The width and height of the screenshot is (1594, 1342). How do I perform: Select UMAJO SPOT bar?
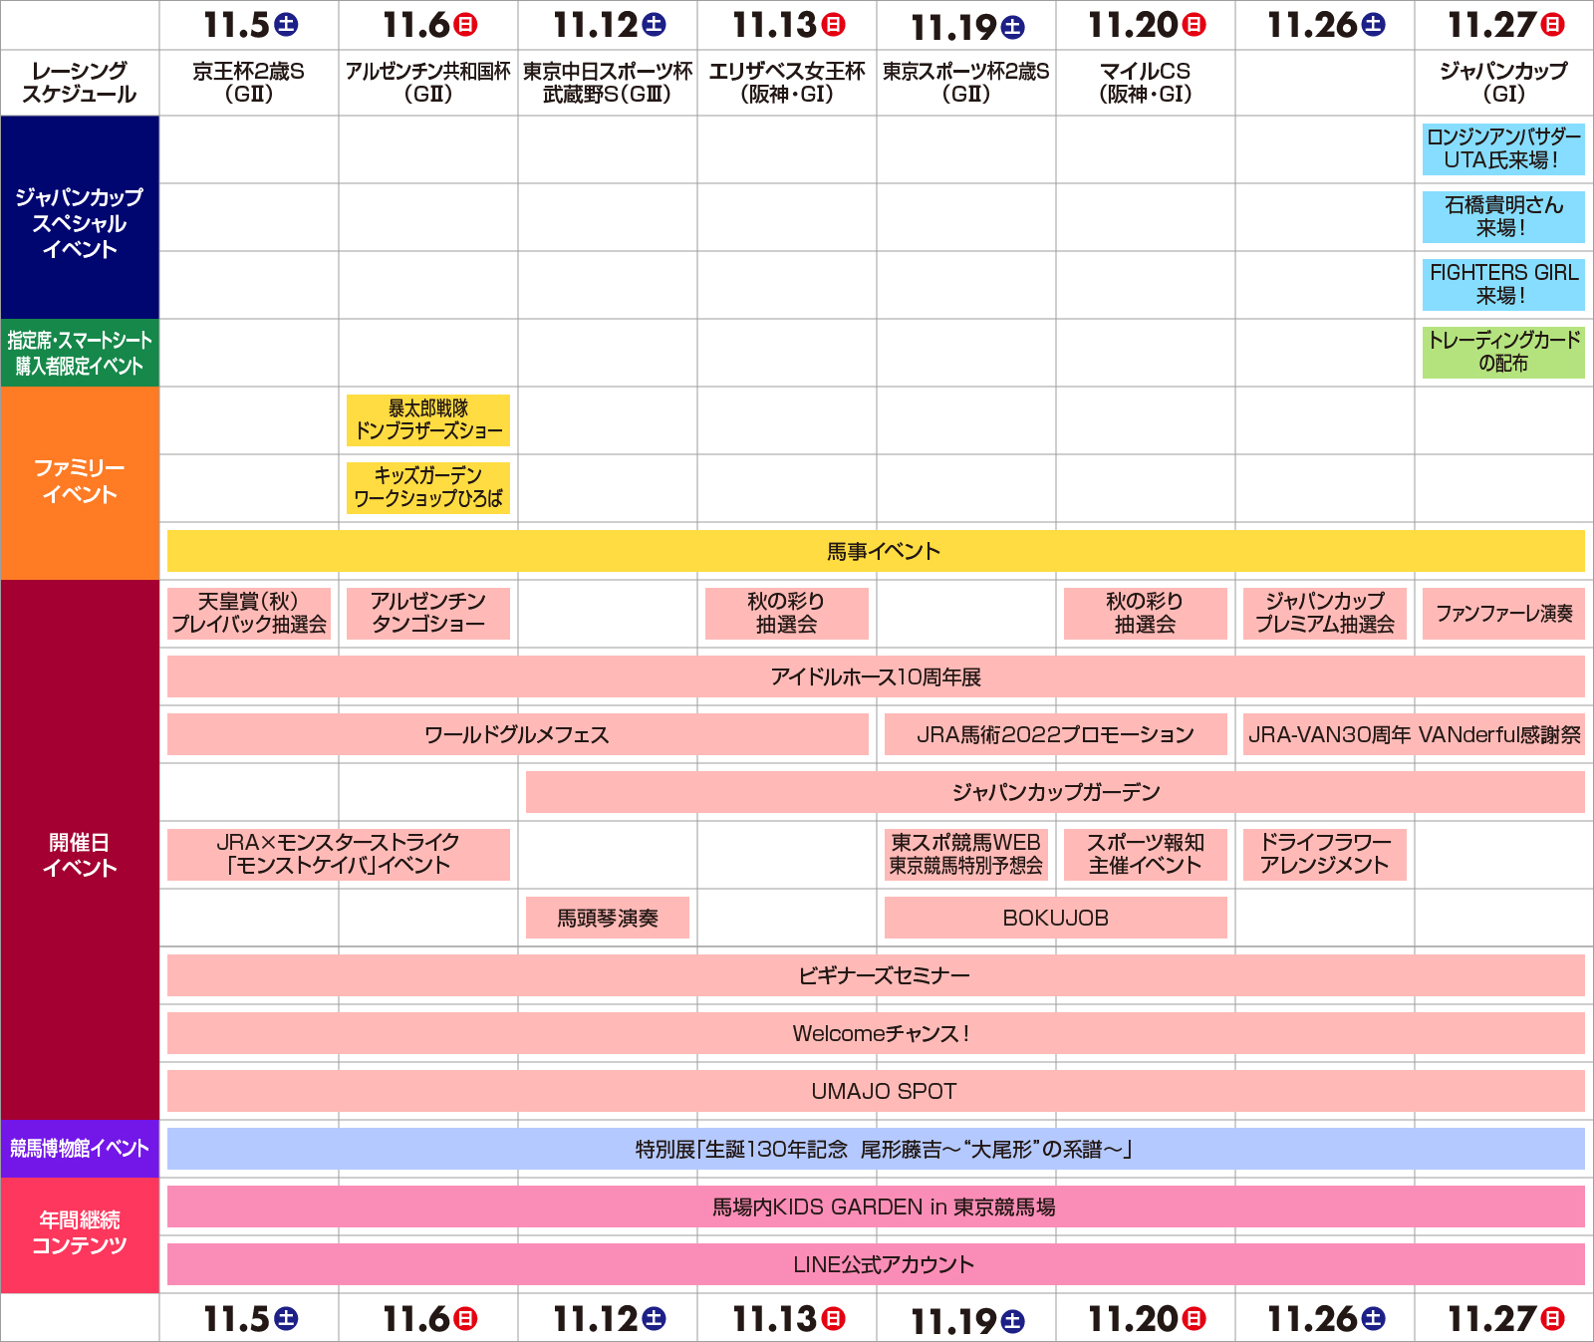click(876, 1091)
